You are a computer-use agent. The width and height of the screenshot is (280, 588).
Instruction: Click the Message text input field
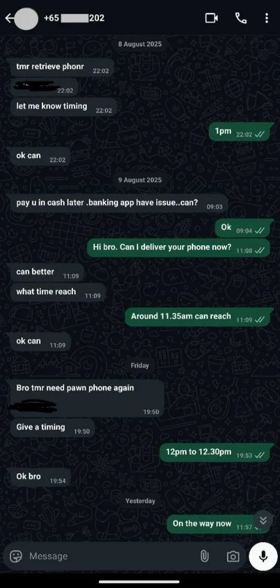pos(113,556)
